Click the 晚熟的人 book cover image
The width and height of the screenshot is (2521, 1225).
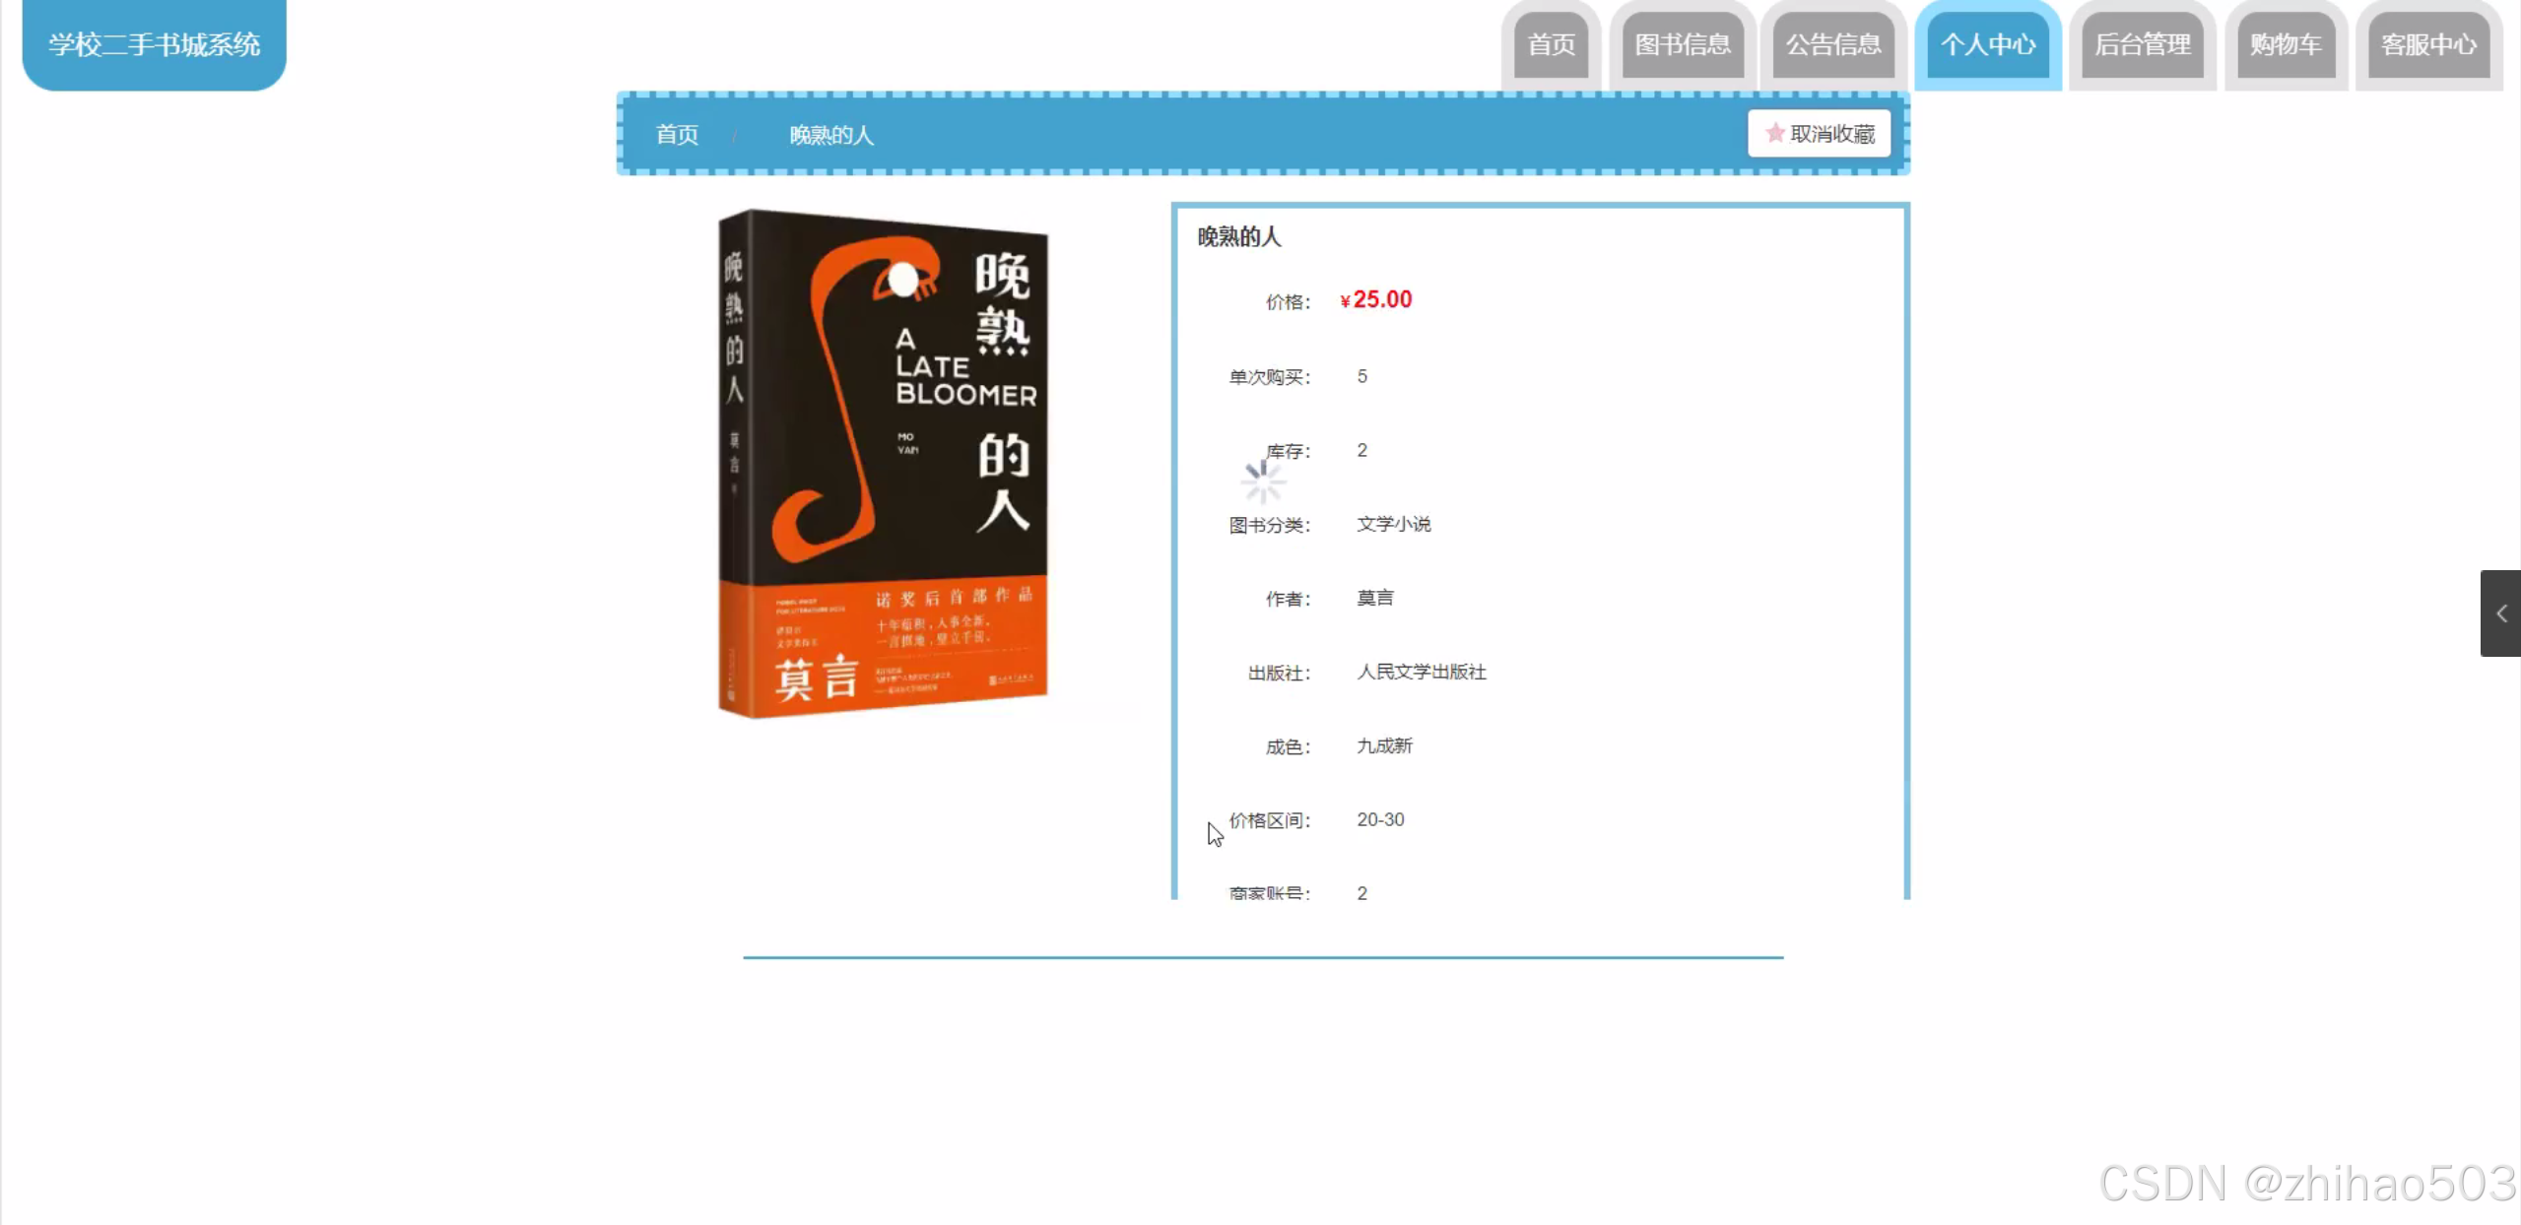click(883, 463)
